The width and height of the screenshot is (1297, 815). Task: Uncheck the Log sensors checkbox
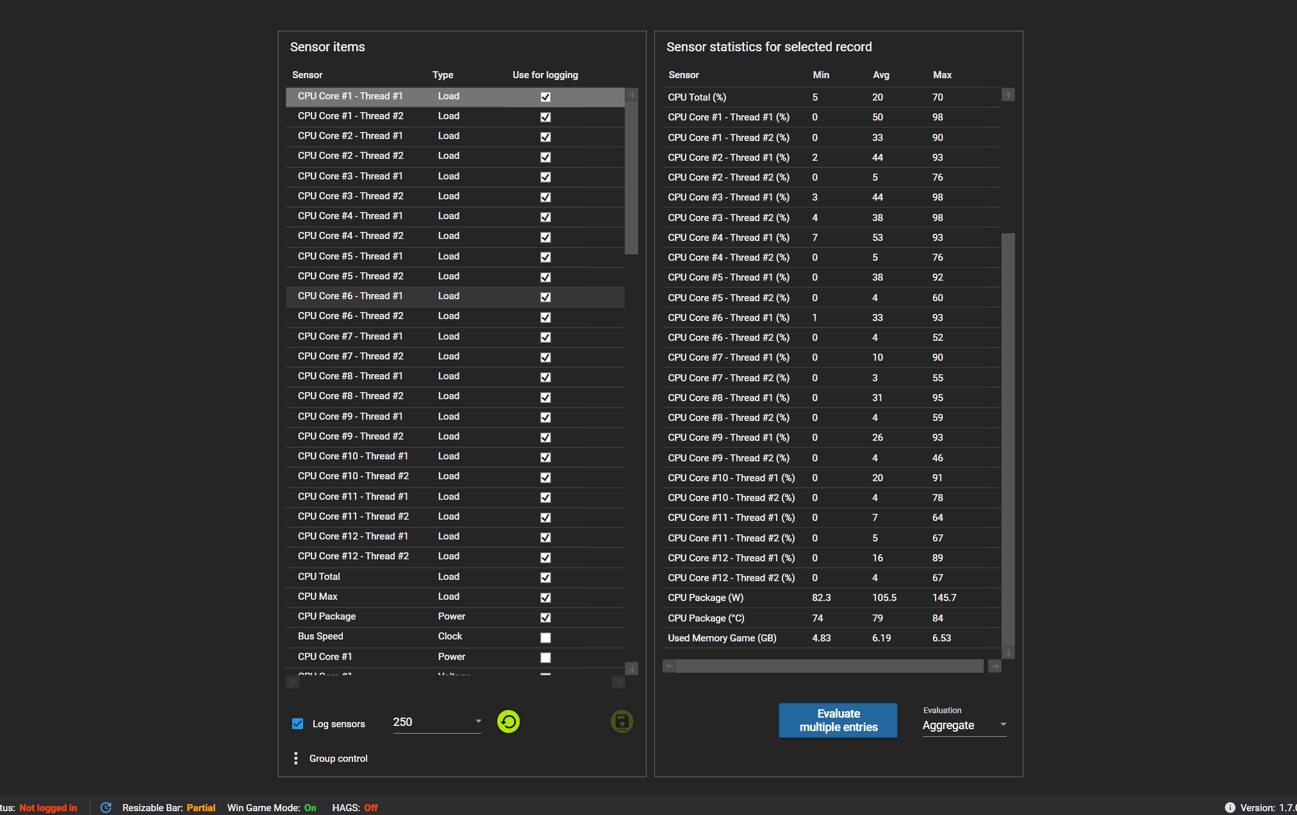click(297, 723)
